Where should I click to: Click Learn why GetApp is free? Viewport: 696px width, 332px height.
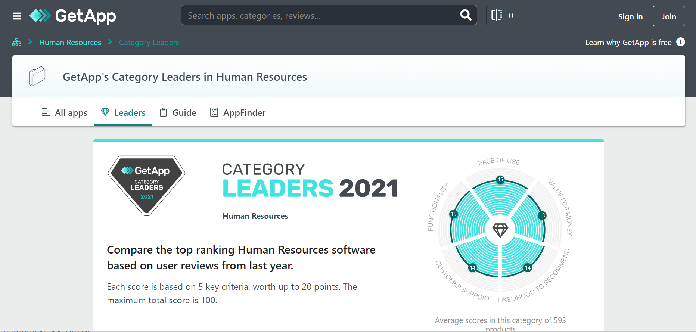pyautogui.click(x=628, y=43)
